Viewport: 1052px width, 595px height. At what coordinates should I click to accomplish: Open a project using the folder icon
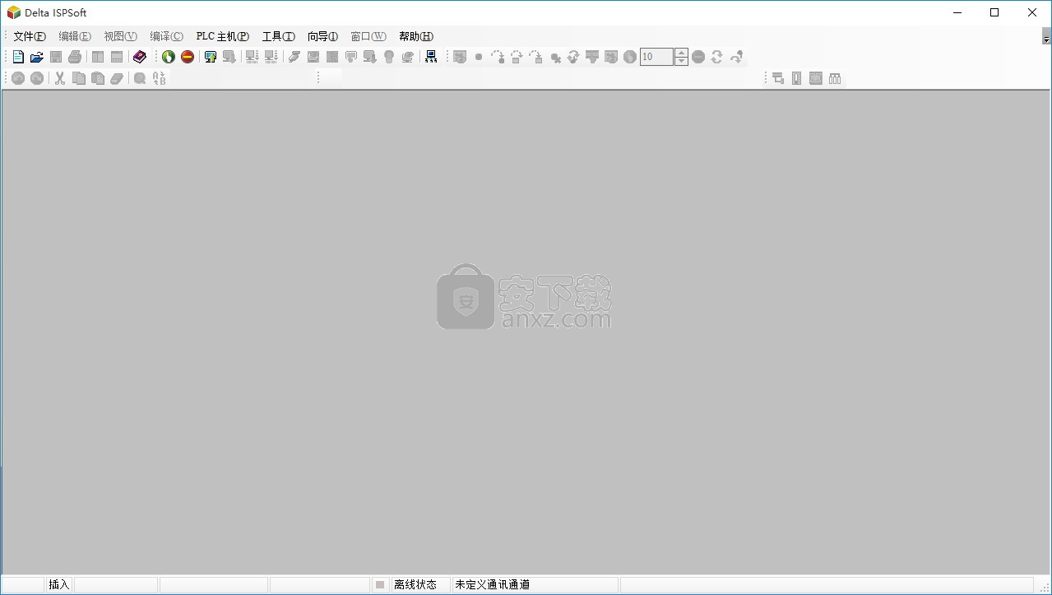coord(37,57)
